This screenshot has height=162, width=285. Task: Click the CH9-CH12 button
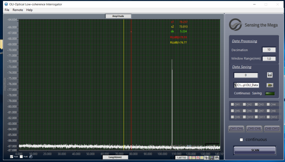click(x=272, y=129)
